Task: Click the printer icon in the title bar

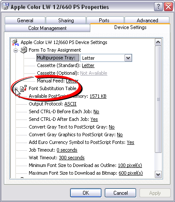Action: (x=5, y=6)
